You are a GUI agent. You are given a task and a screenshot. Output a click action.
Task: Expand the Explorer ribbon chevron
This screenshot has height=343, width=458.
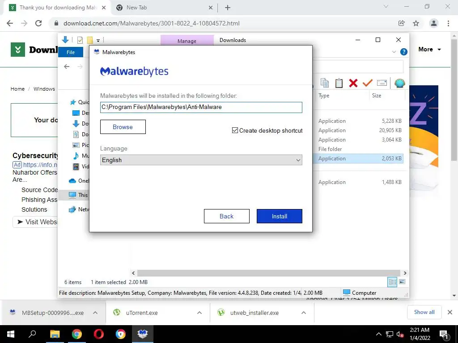tap(394, 52)
